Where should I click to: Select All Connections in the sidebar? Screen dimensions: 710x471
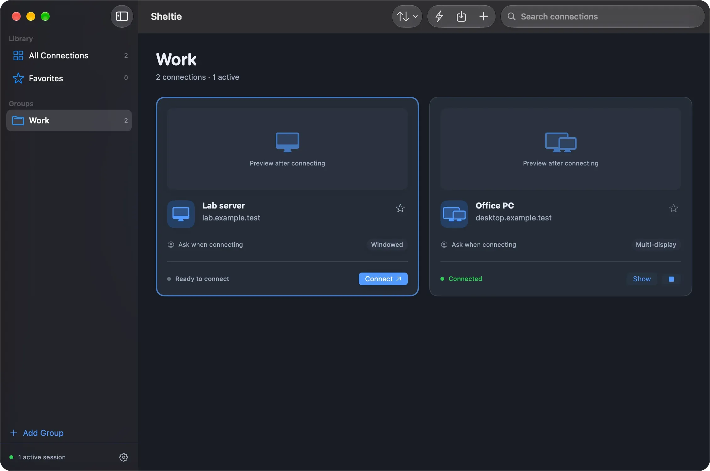pyautogui.click(x=69, y=56)
